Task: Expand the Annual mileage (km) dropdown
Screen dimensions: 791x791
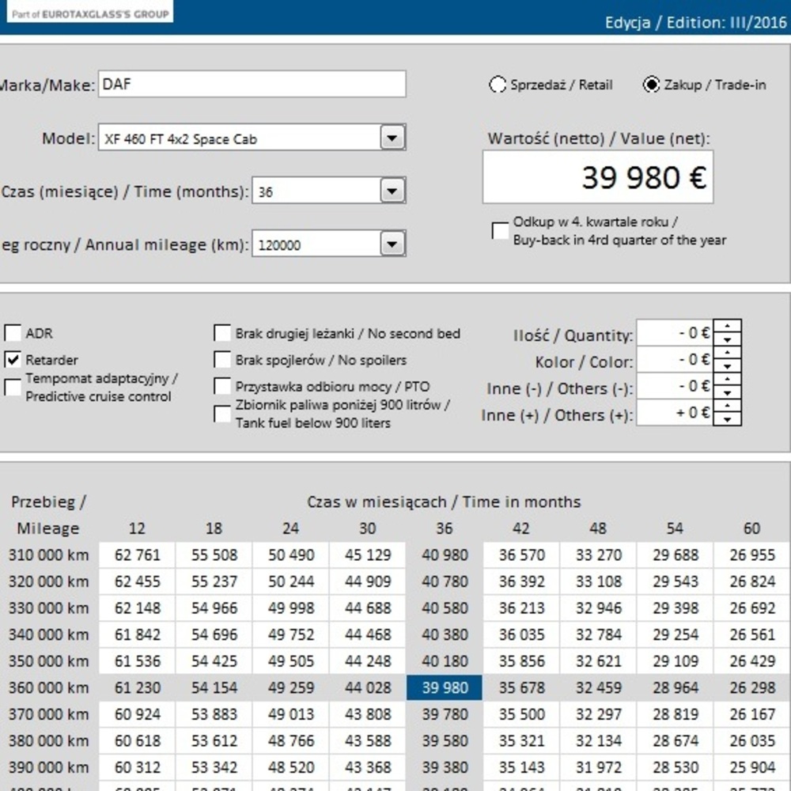Action: click(392, 244)
